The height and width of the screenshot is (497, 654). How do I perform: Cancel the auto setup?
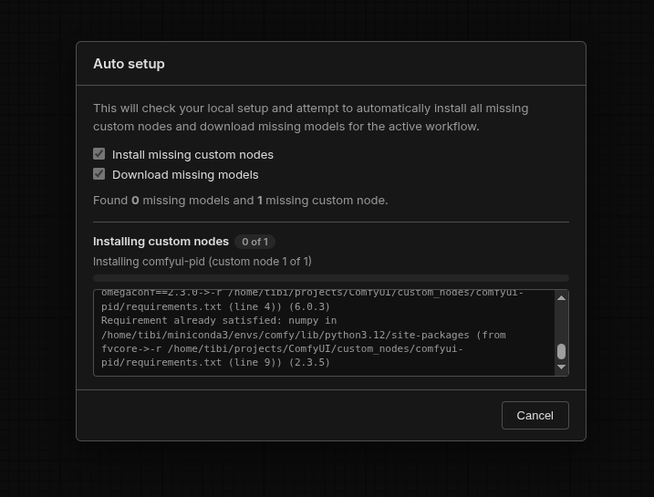click(x=535, y=415)
